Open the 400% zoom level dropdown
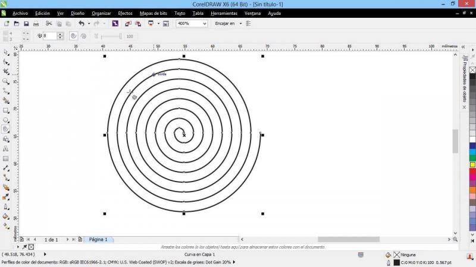Viewport: 476px width, 267px height. (204, 24)
